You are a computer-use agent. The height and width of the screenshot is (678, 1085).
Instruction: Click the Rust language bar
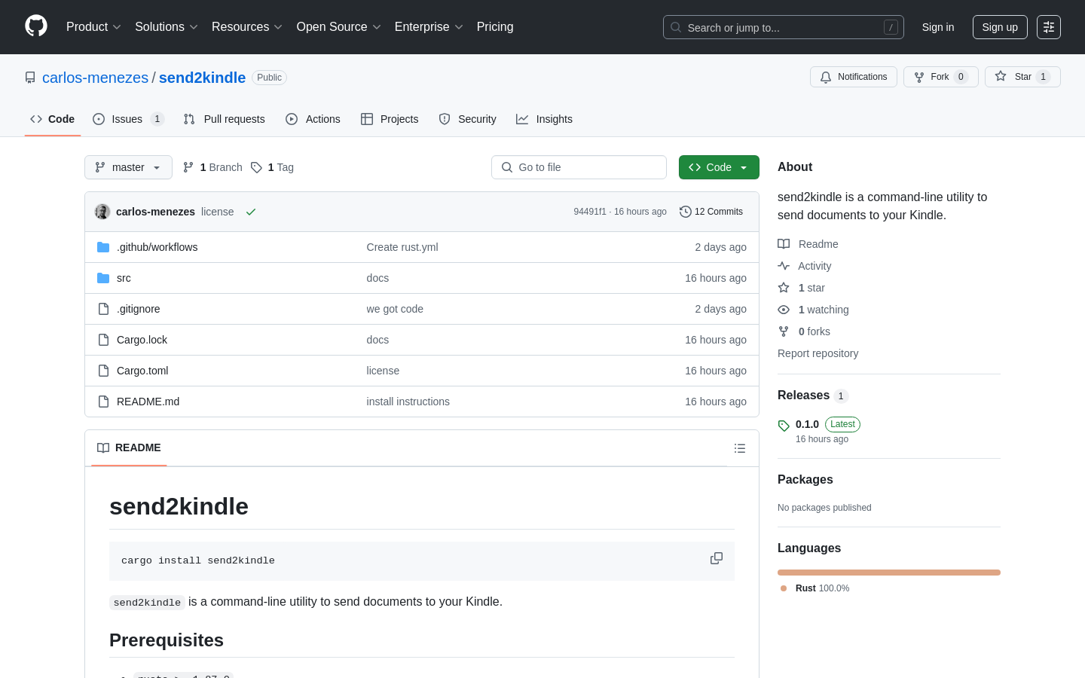click(x=889, y=573)
